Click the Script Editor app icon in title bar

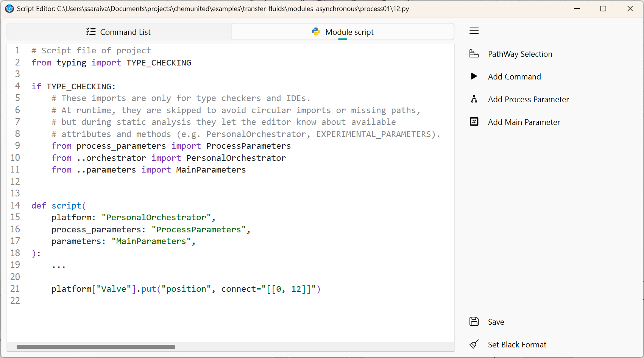9,8
